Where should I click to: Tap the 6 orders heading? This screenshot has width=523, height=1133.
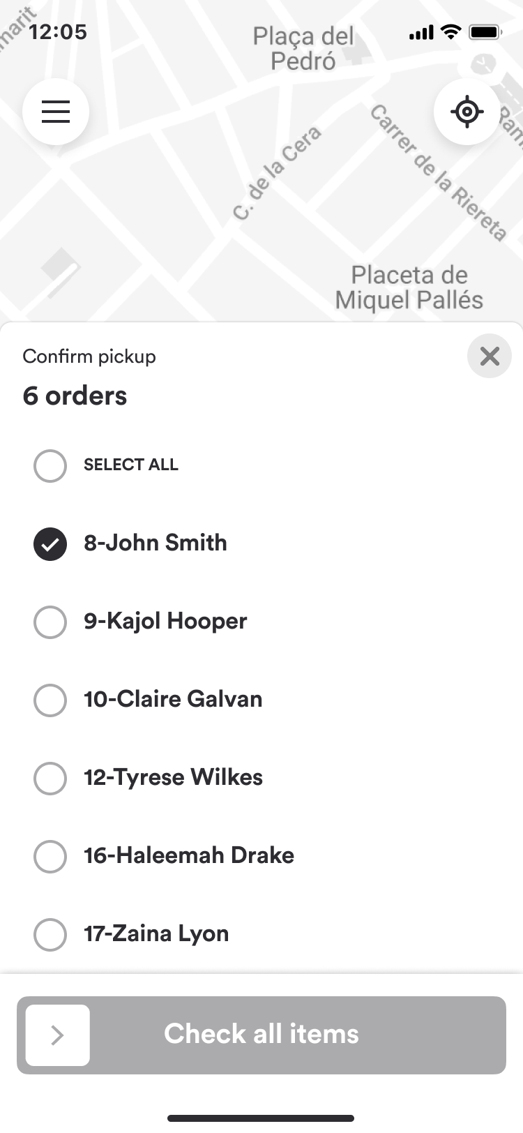[75, 396]
